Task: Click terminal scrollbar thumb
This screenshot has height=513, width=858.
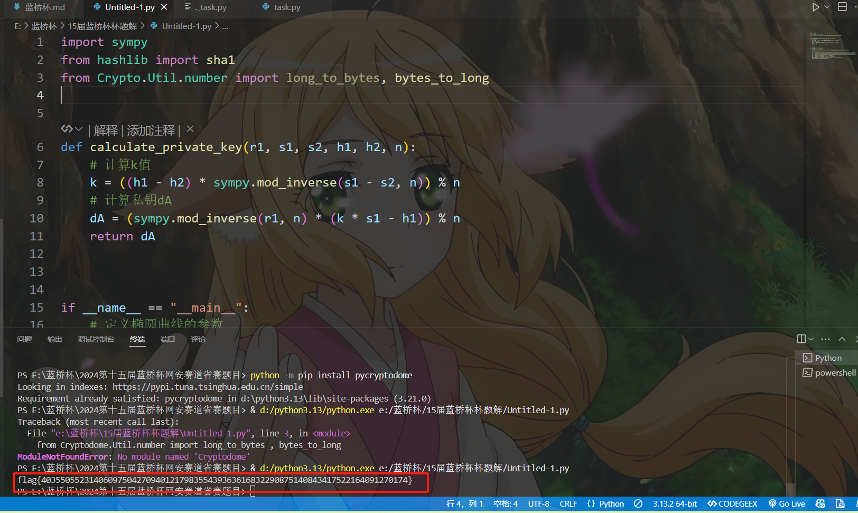Action: tap(790, 490)
